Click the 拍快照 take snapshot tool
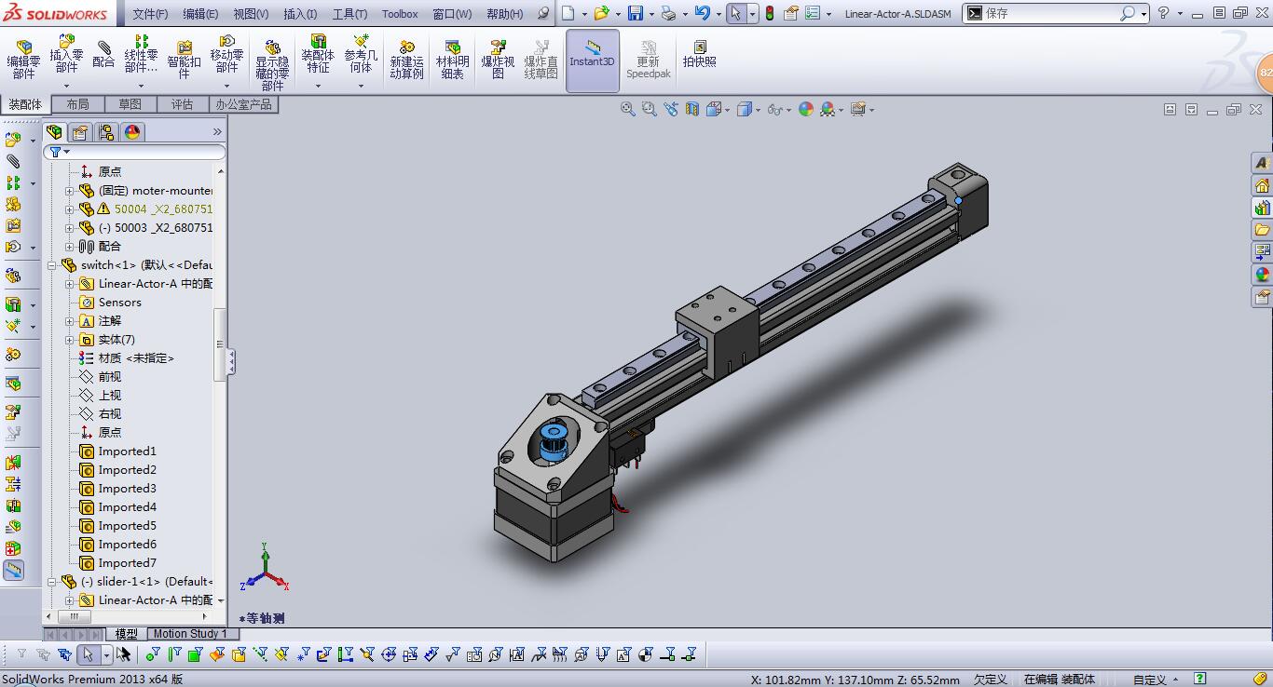The image size is (1273, 687). point(699,54)
